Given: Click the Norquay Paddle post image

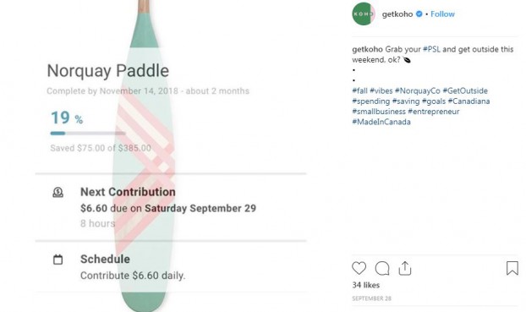Looking at the screenshot, I should tap(171, 156).
